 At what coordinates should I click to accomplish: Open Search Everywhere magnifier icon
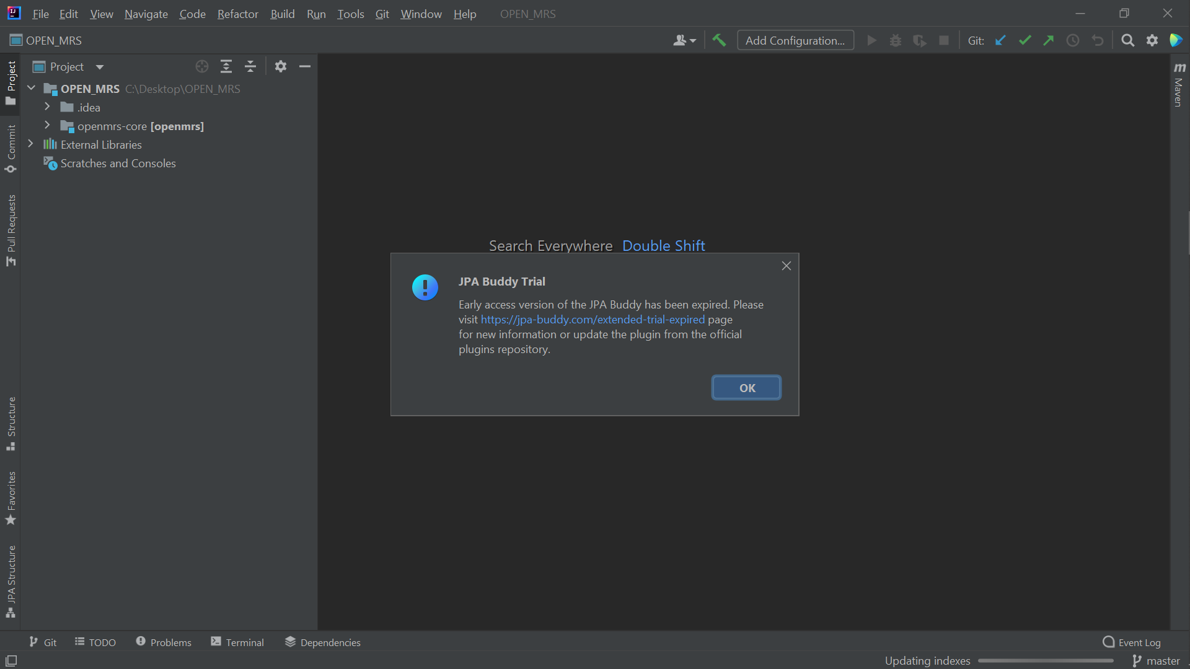point(1128,40)
